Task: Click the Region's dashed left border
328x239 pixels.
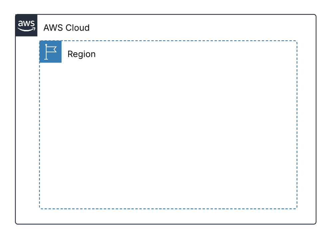Action: coord(40,135)
